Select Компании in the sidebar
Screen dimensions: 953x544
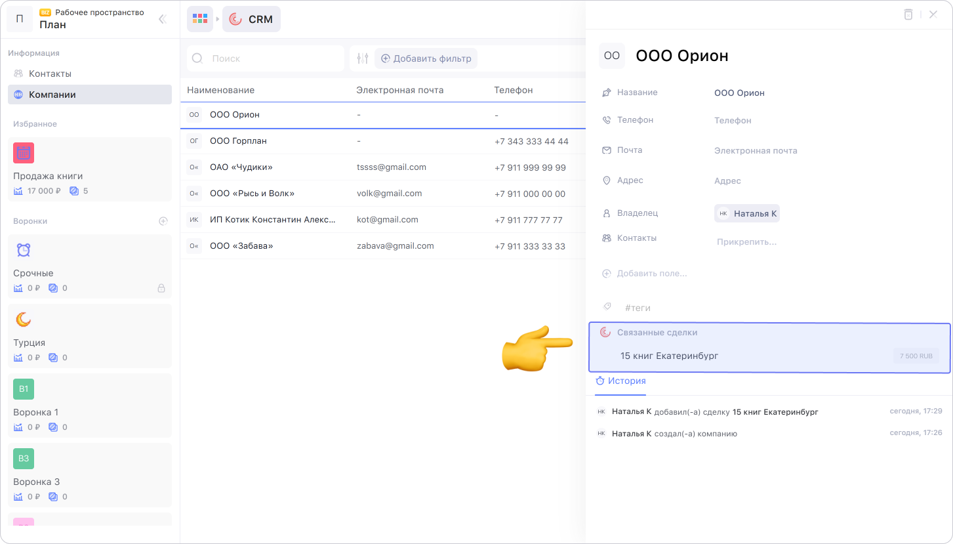(52, 94)
